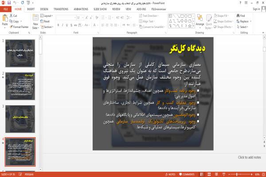Switch to Reading View in the status bar
Viewport: 266px width, 177px height.
pos(216,174)
